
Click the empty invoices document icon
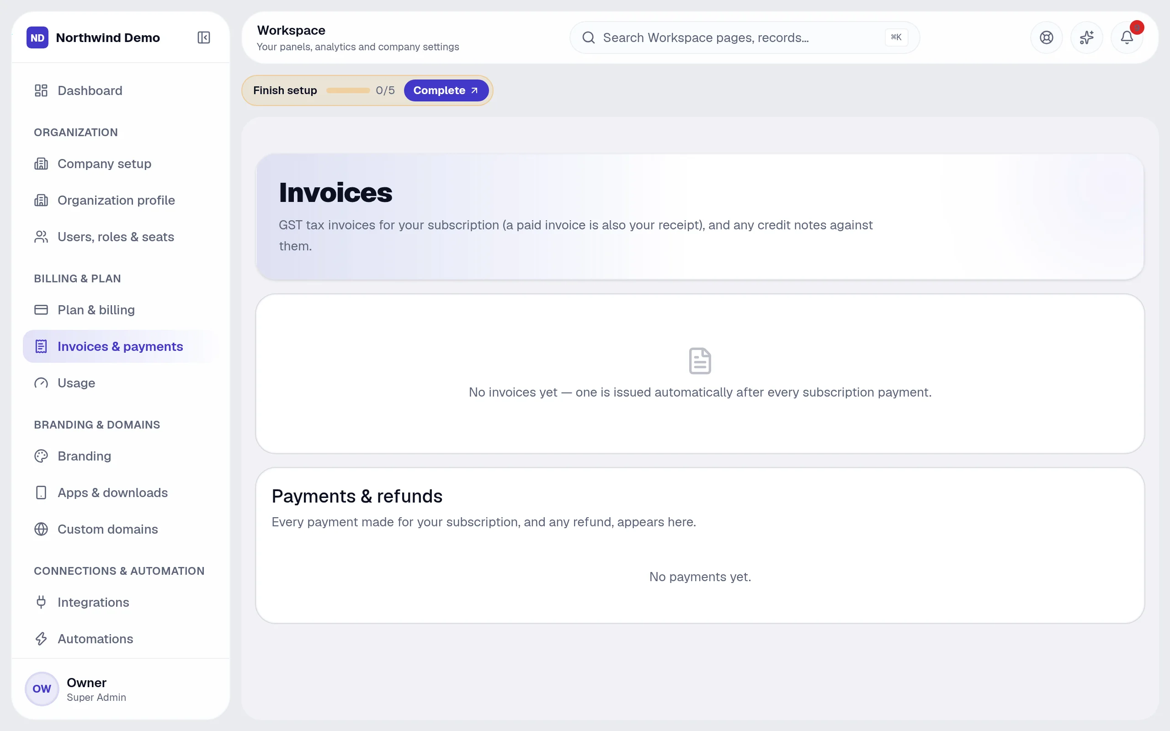(x=700, y=360)
